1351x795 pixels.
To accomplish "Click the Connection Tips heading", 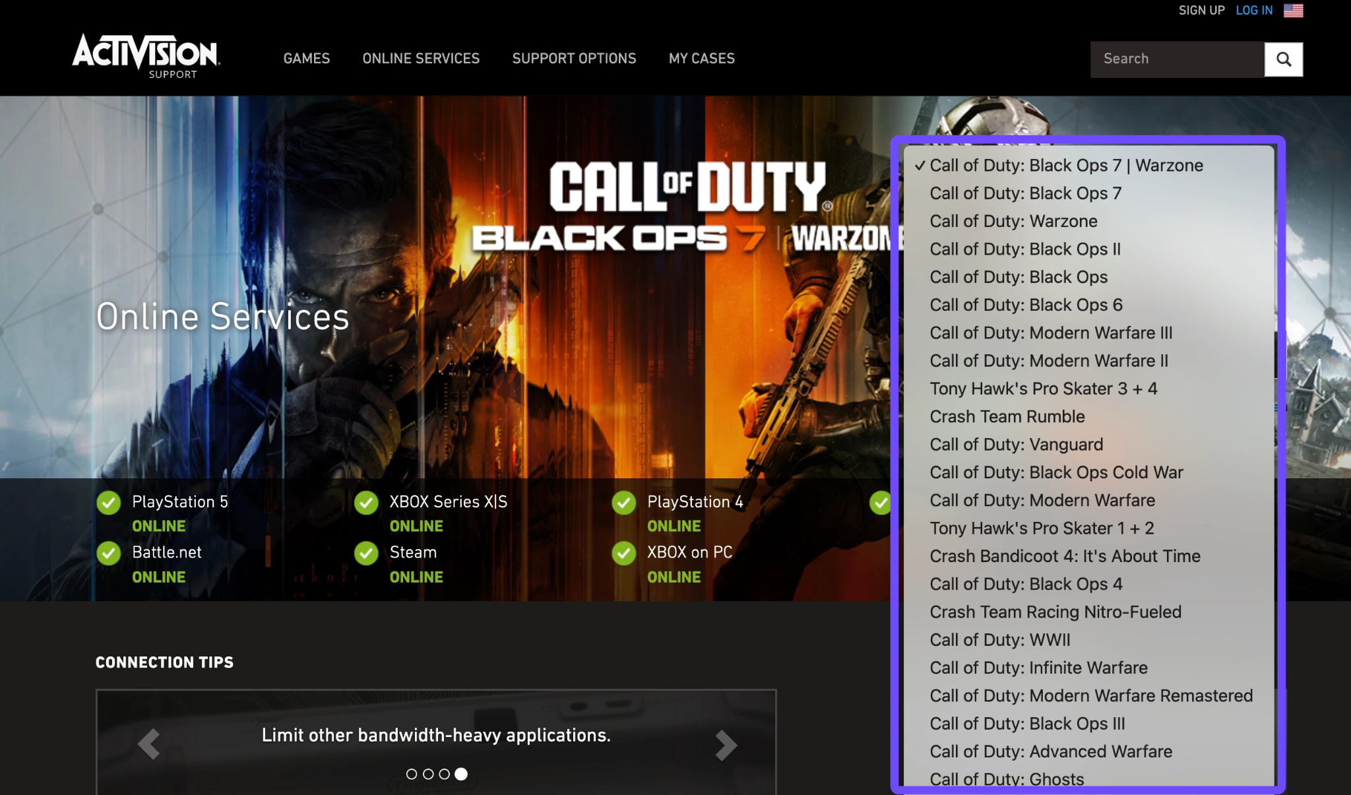I will click(165, 662).
